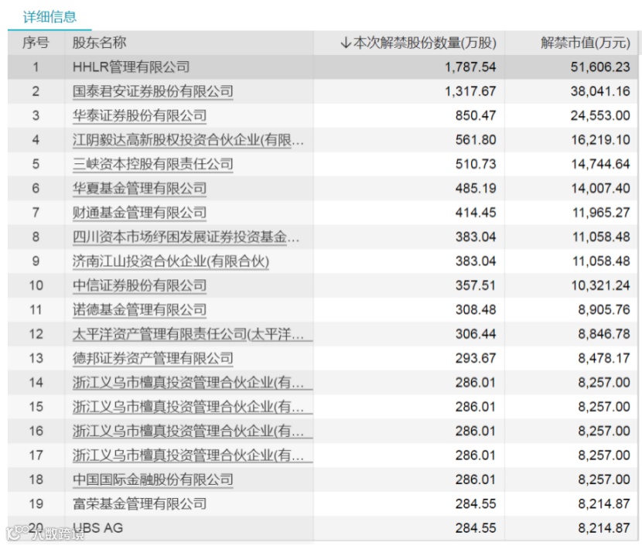Open link 华泰证券股份有限公司
Image resolution: width=642 pixels, height=546 pixels.
tap(139, 115)
